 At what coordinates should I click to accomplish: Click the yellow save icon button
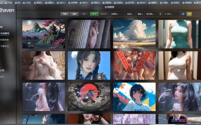(x=189, y=14)
